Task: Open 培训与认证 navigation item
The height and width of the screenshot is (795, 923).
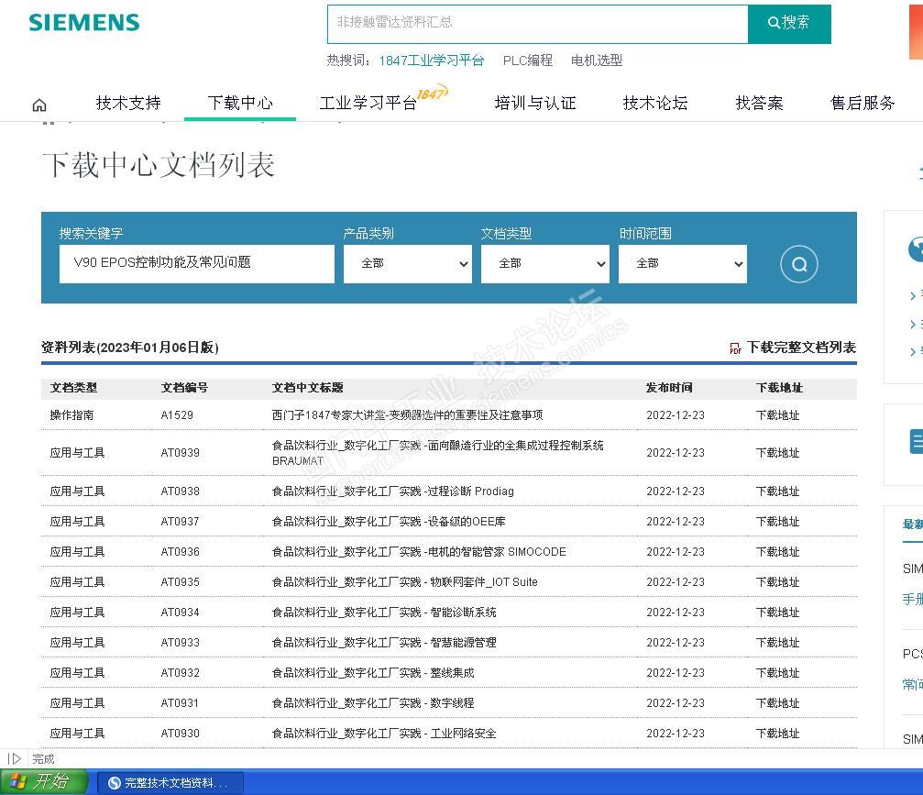Action: pyautogui.click(x=535, y=103)
